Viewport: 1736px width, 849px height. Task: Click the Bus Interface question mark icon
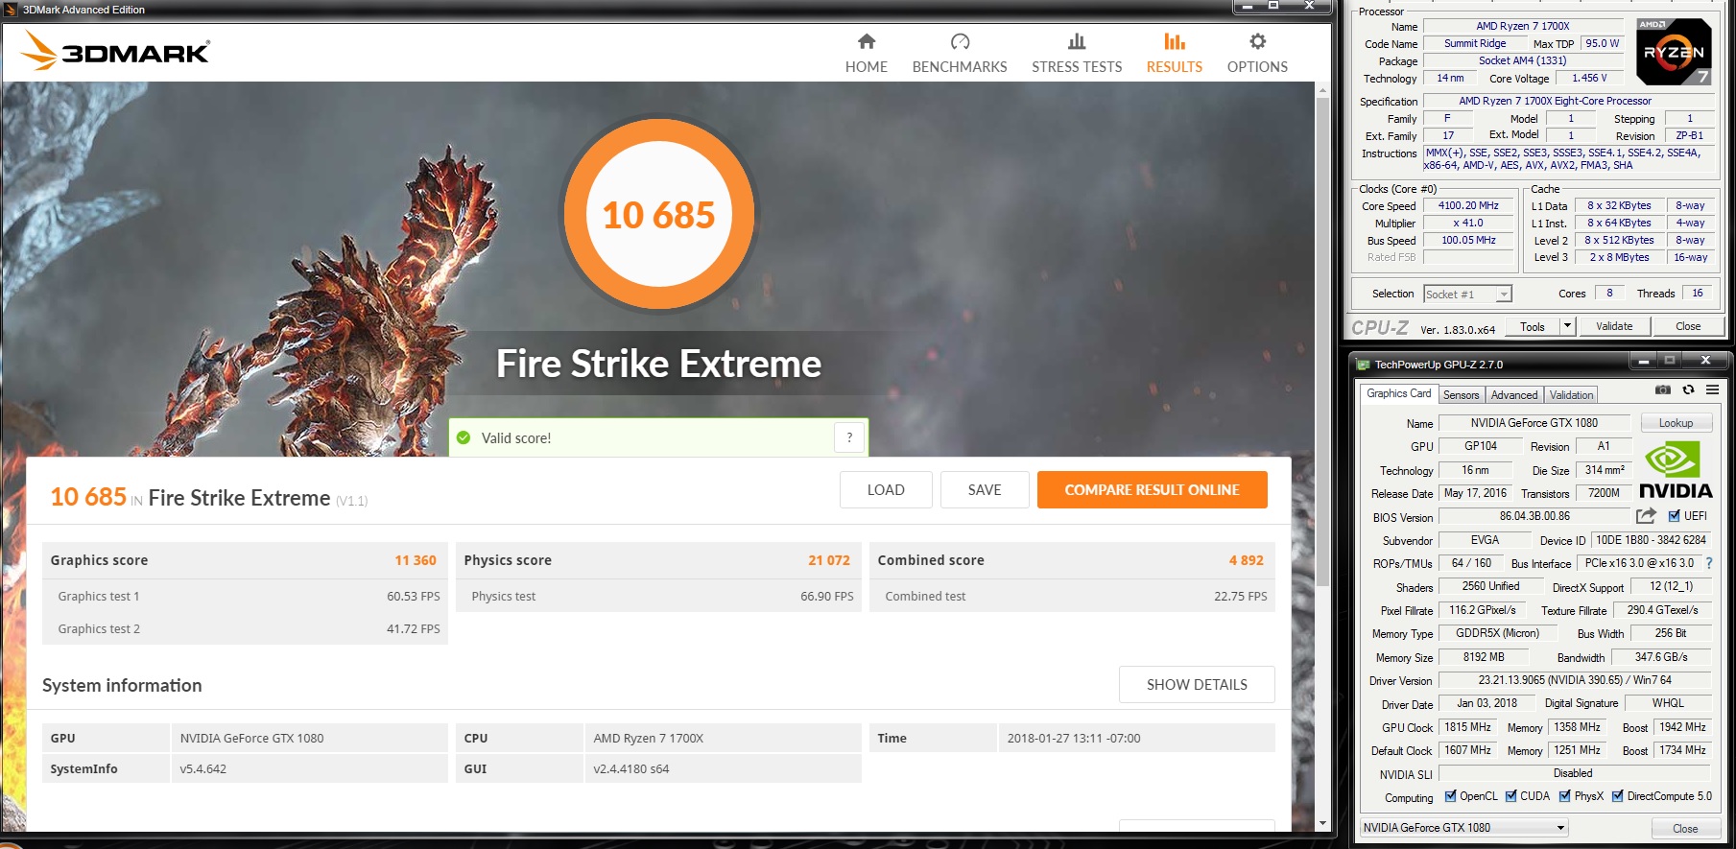1709,563
